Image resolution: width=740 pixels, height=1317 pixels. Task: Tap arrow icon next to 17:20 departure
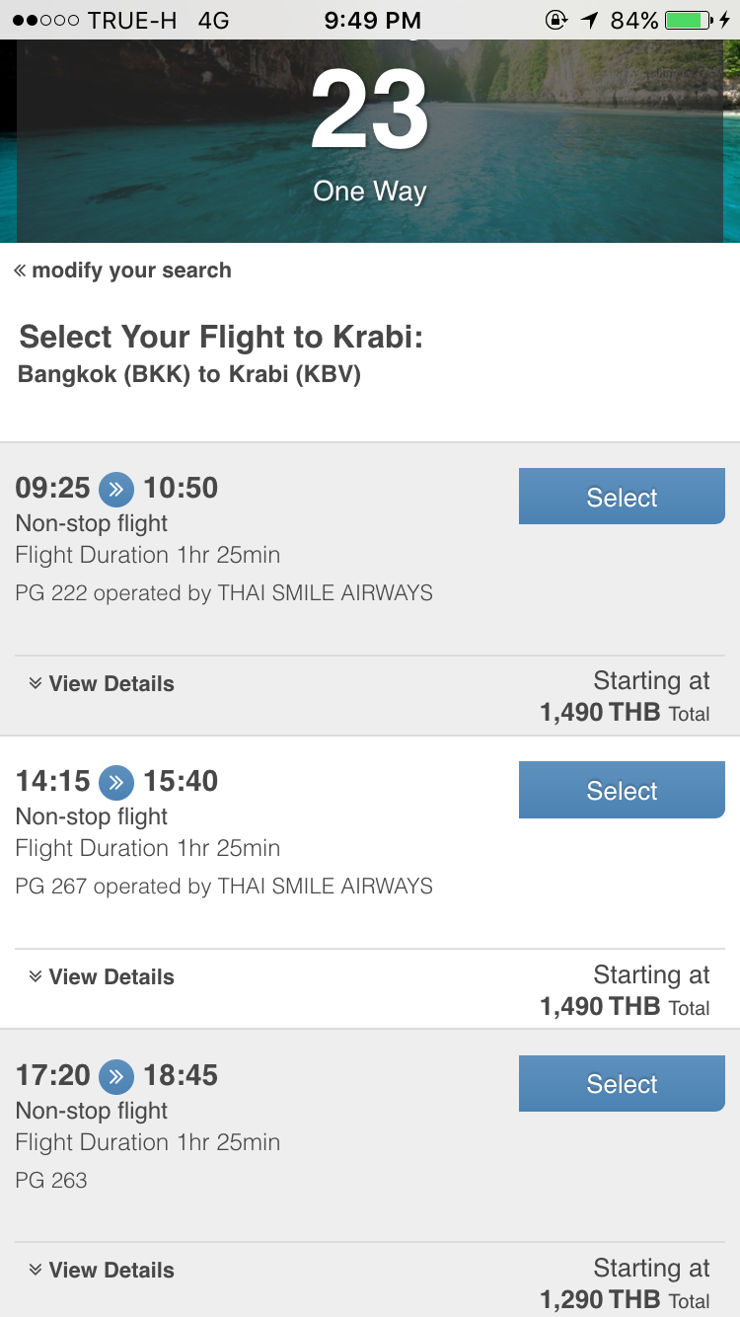(x=116, y=1076)
